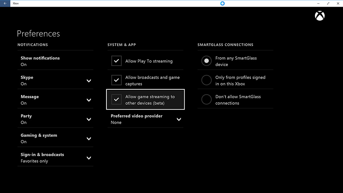343x193 pixels.
Task: Choose Only from profiles signed in
Action: [207, 80]
